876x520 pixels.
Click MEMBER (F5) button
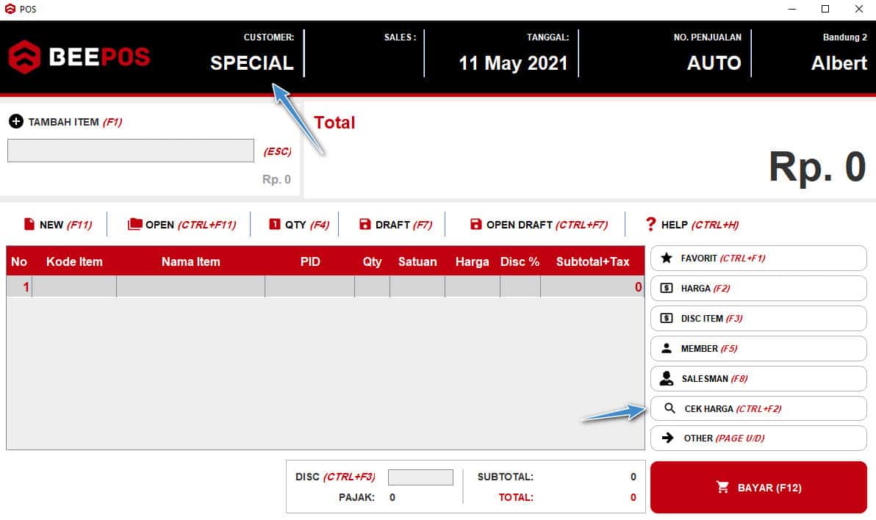[758, 349]
